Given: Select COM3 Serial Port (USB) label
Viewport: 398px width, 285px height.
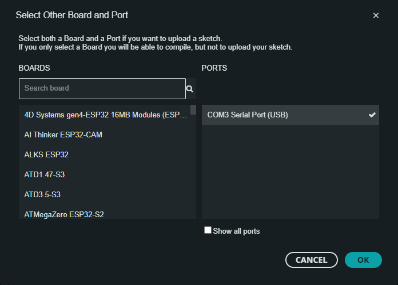Looking at the screenshot, I should tap(248, 115).
